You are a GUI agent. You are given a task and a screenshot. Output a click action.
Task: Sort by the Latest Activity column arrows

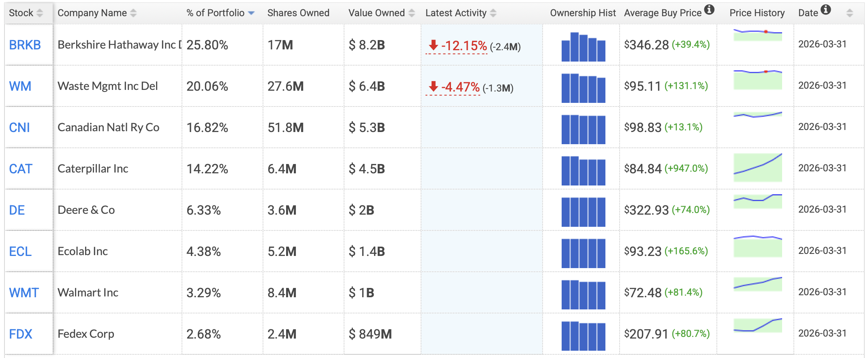coord(493,13)
